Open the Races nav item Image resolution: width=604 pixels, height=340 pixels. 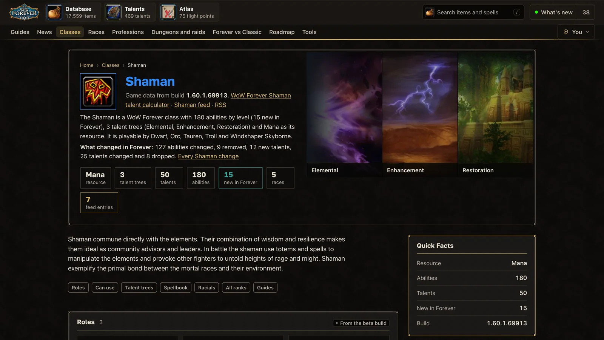click(x=96, y=32)
